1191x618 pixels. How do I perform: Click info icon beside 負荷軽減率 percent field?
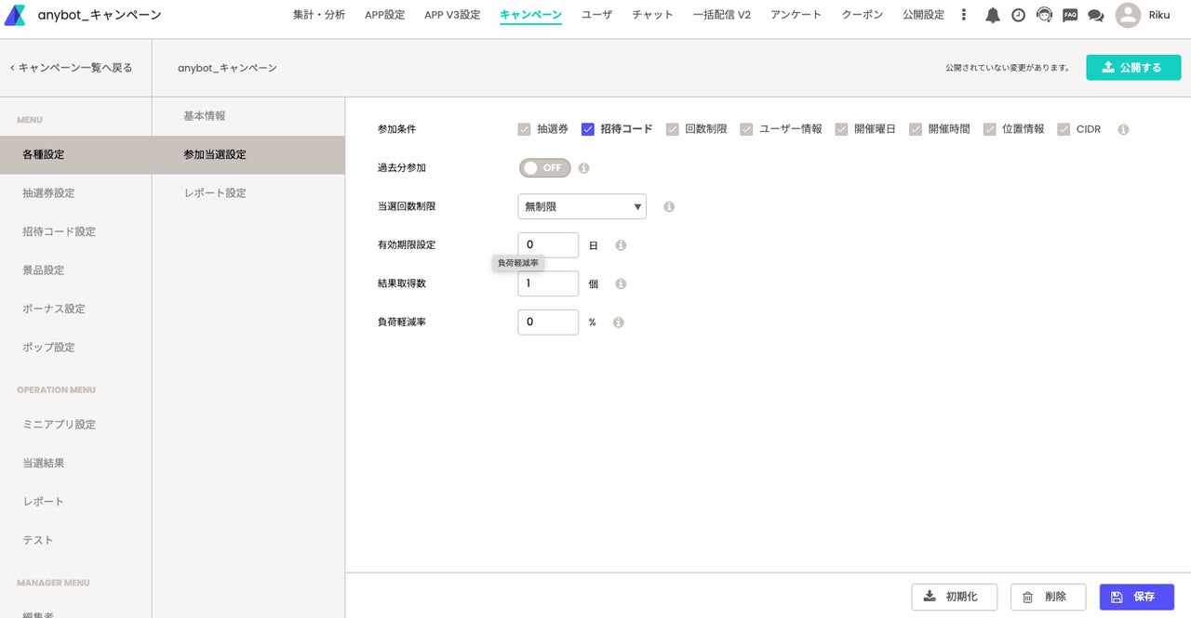click(619, 322)
